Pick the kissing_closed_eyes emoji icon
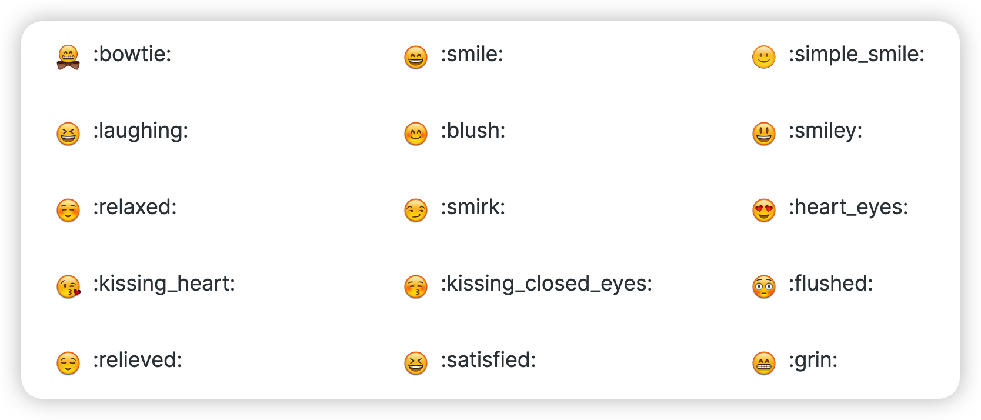This screenshot has height=420, width=981. coord(416,286)
